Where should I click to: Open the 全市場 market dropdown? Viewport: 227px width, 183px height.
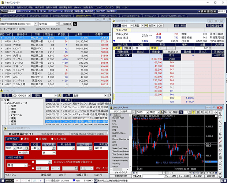[57, 24]
